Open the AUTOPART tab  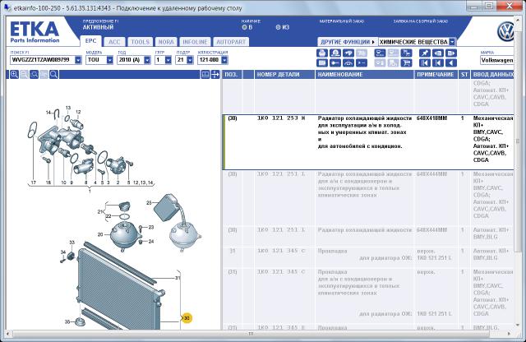click(231, 42)
